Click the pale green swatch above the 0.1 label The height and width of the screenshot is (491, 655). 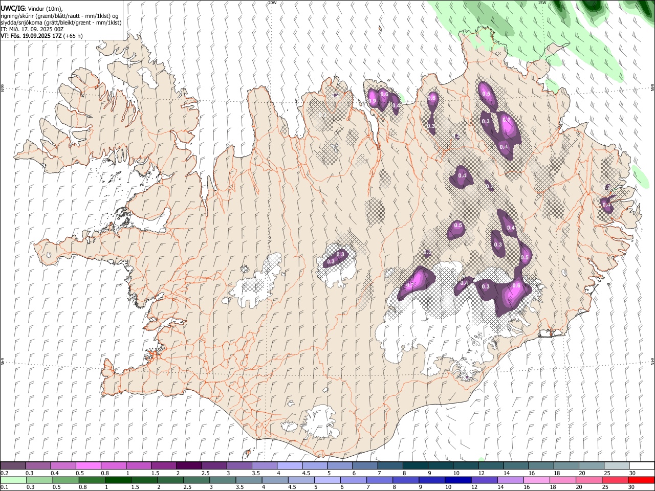[x=14, y=480]
